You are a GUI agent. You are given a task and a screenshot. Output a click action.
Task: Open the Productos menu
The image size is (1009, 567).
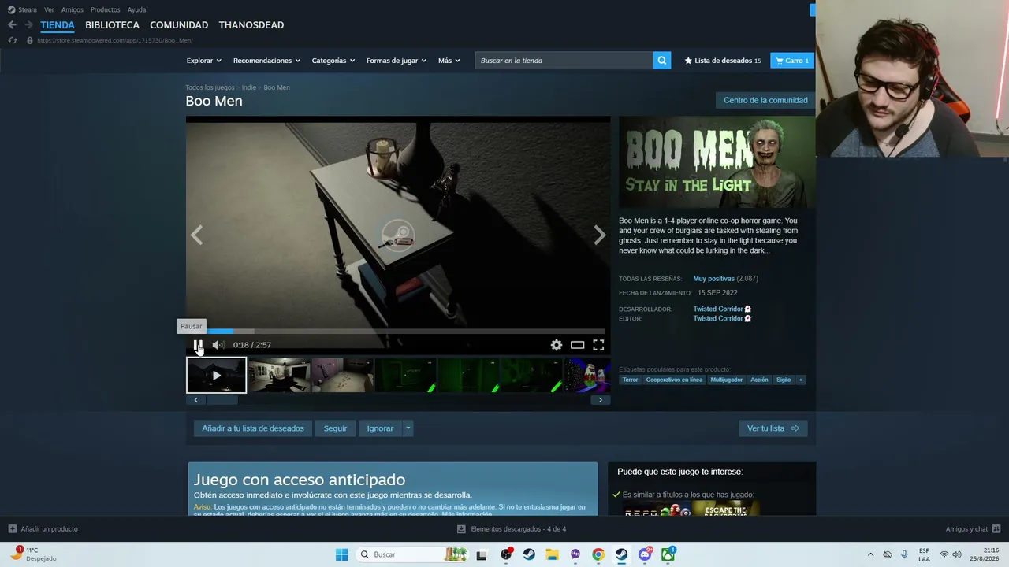pyautogui.click(x=106, y=10)
